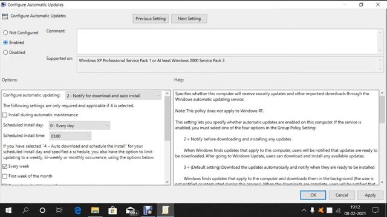Screen dimensions: 387x217
Task: Open taskbar Search
Action: tap(25, 210)
